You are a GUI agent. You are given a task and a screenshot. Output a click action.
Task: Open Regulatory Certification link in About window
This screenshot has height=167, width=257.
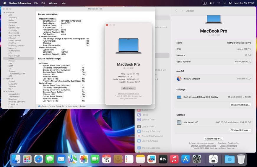coord(128,93)
